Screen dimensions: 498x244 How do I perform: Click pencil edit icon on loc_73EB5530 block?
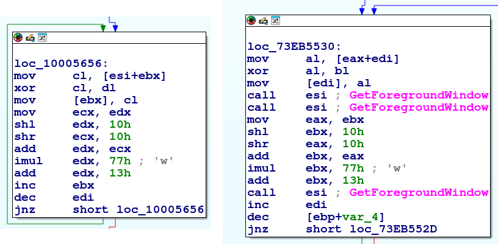tap(263, 21)
